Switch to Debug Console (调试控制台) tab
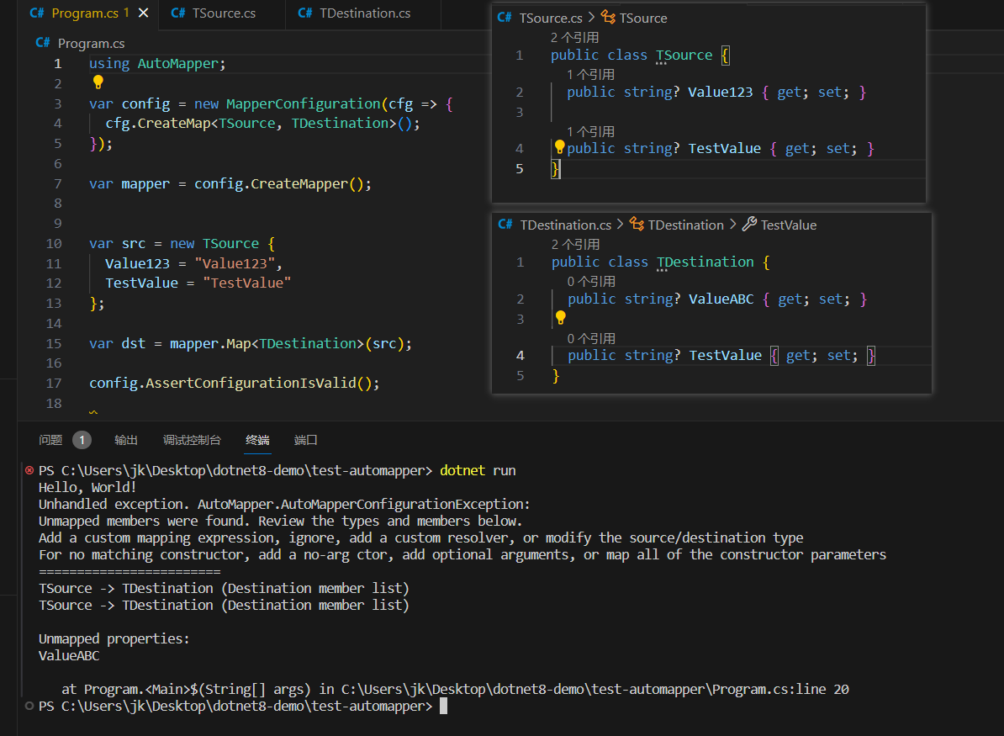1004x736 pixels. [192, 439]
